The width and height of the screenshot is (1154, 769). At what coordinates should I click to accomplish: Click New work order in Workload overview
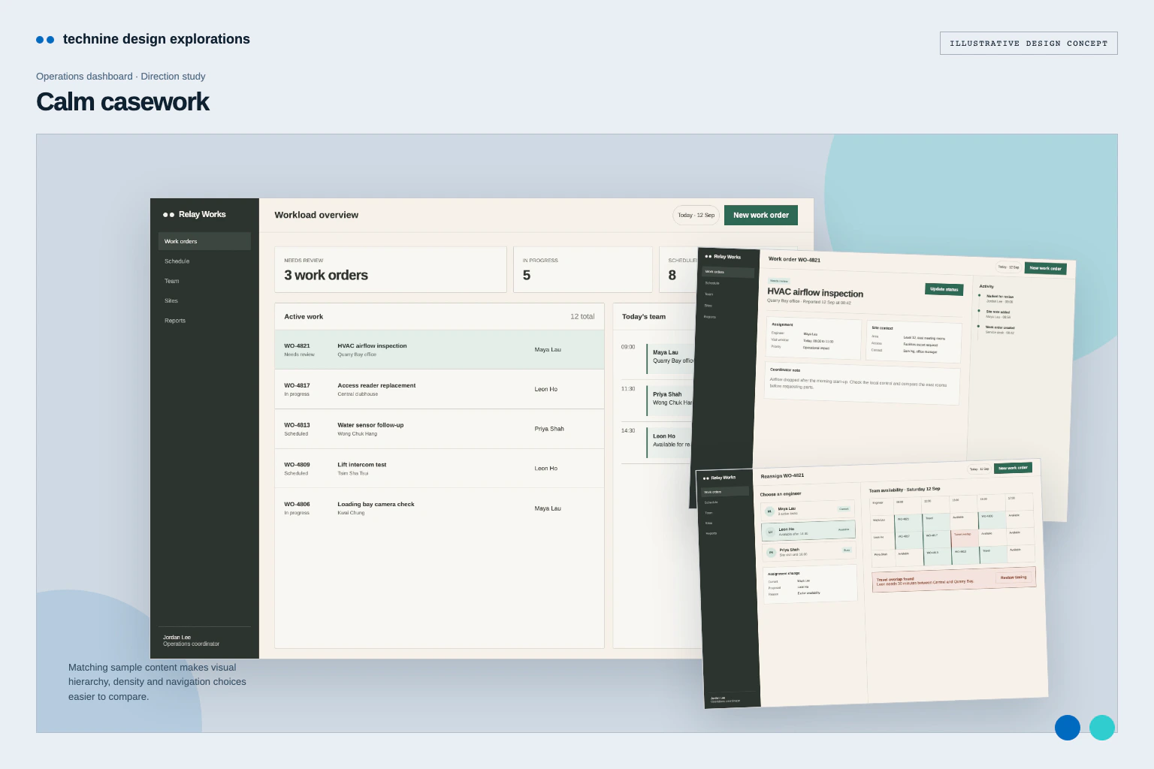pyautogui.click(x=761, y=215)
